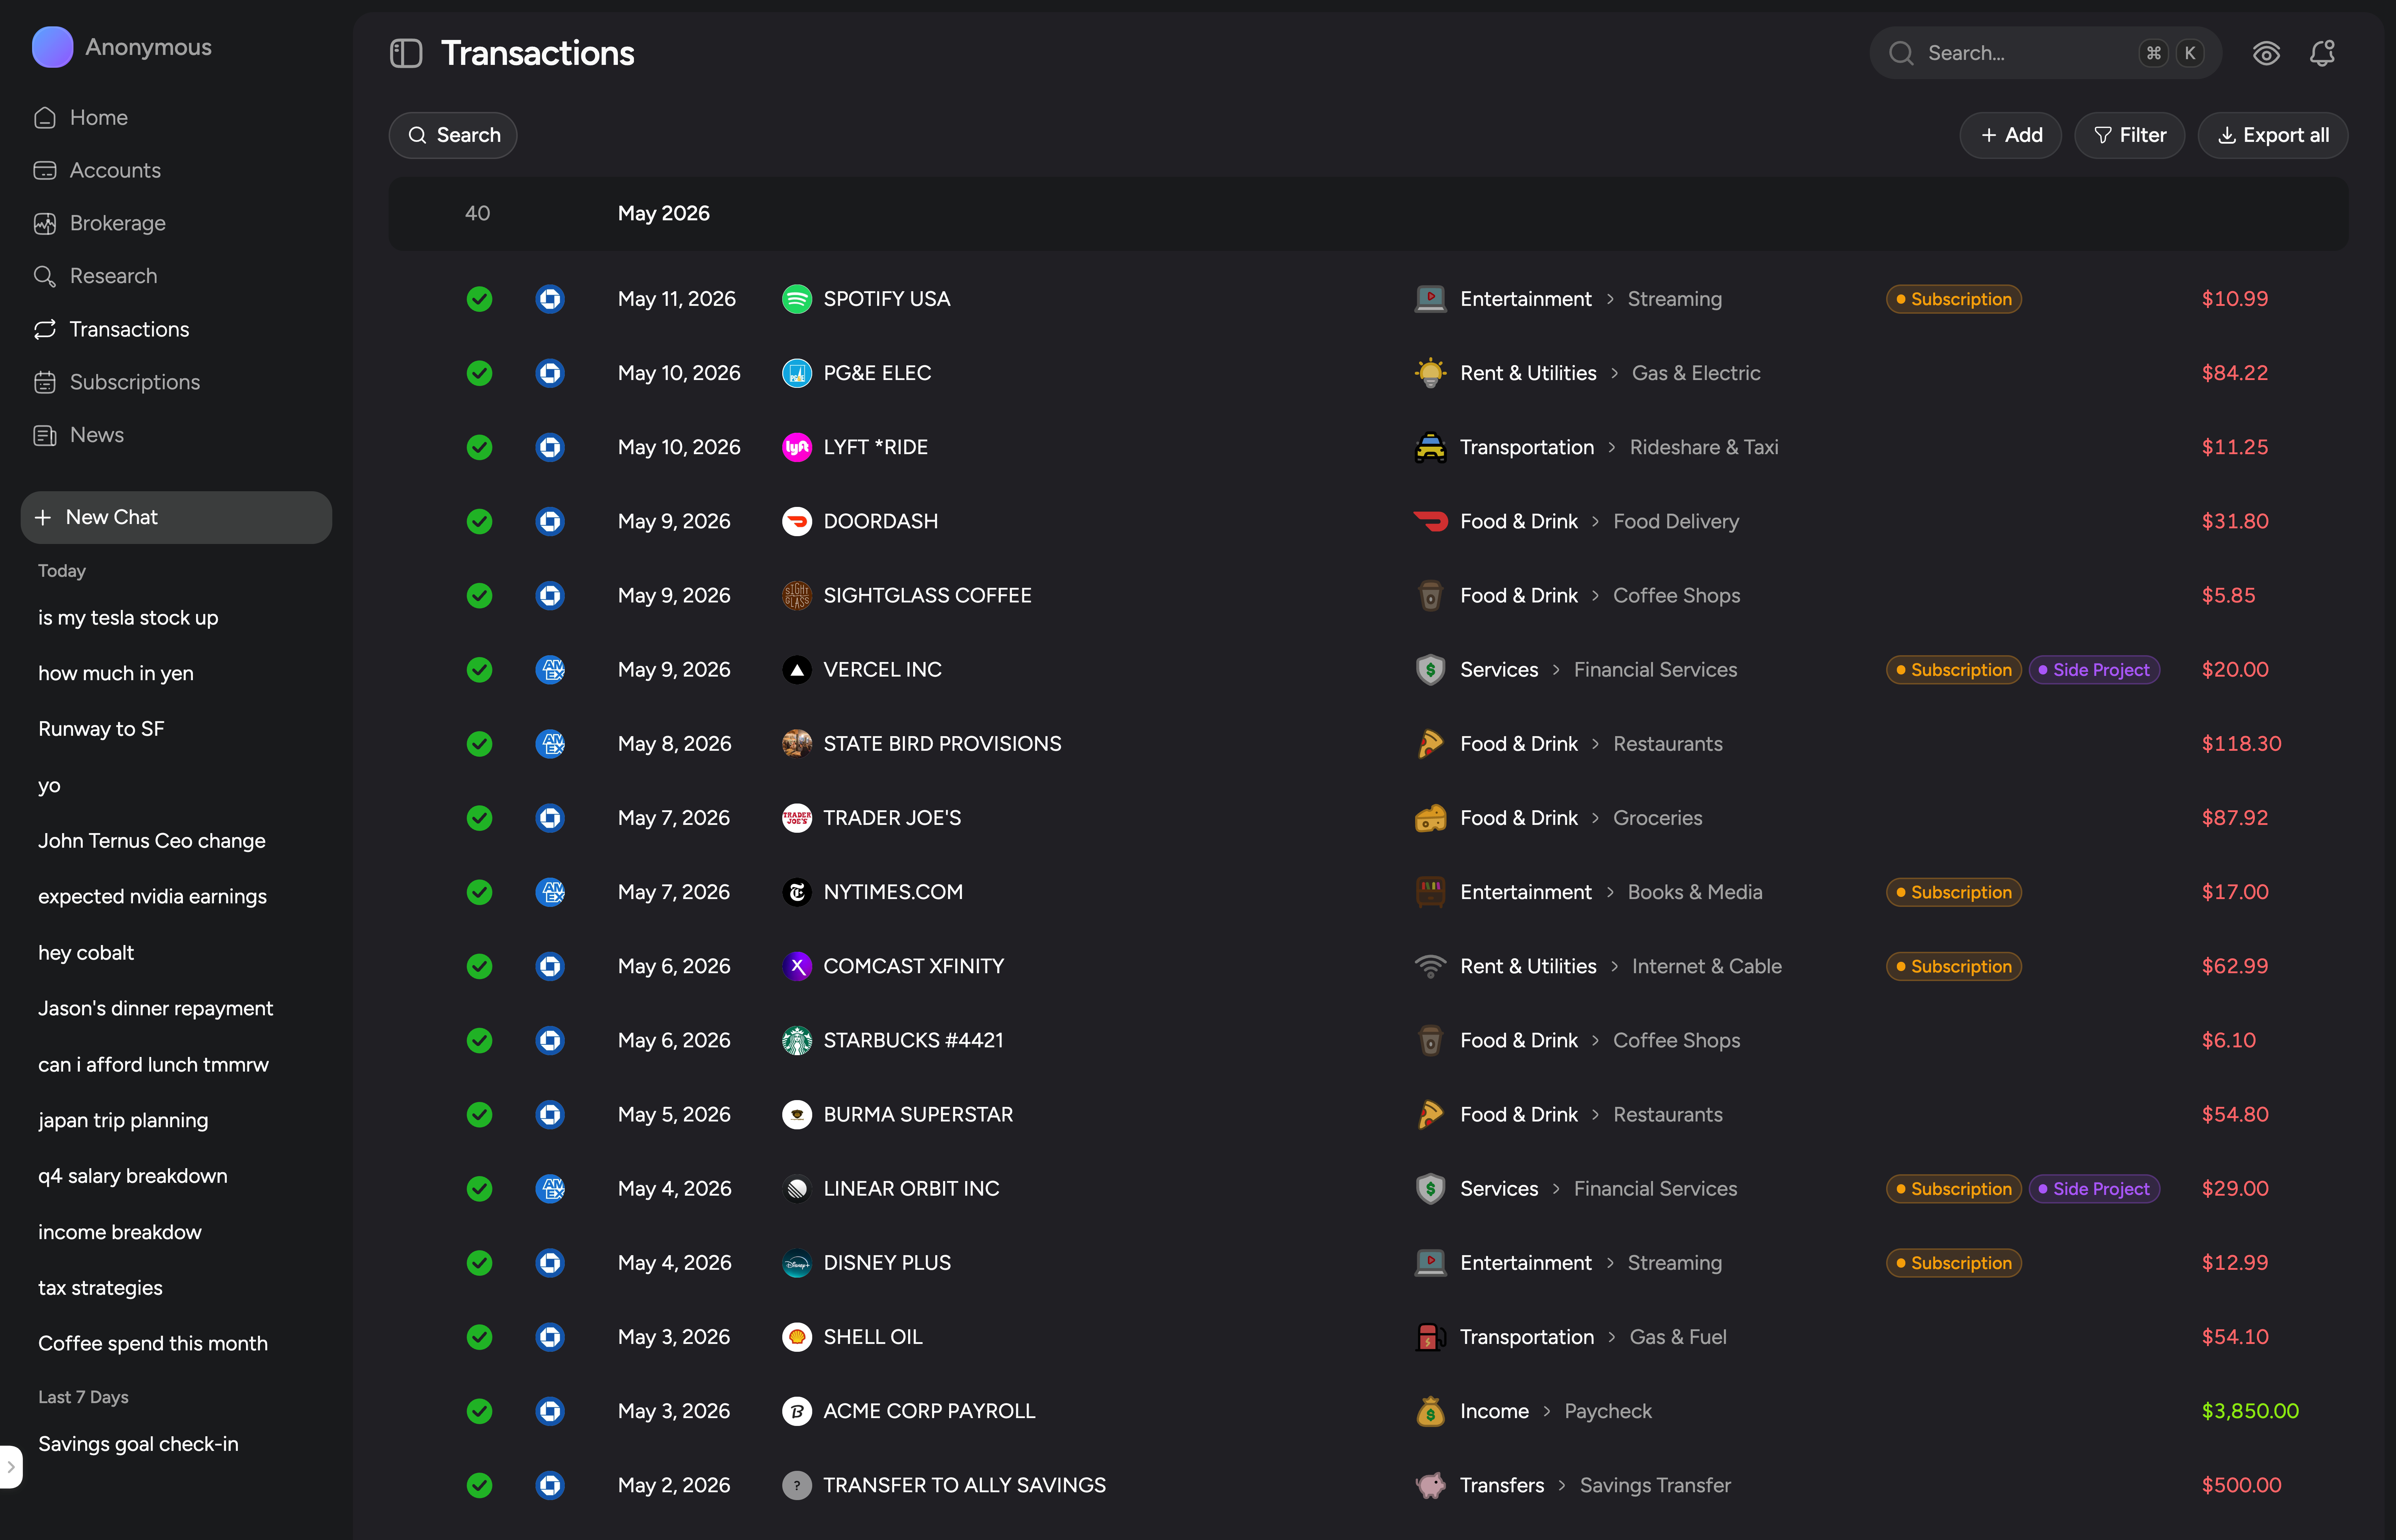Image resolution: width=2396 pixels, height=1540 pixels.
Task: Click the $3,850.00 payroll amount
Action: tap(2250, 1411)
